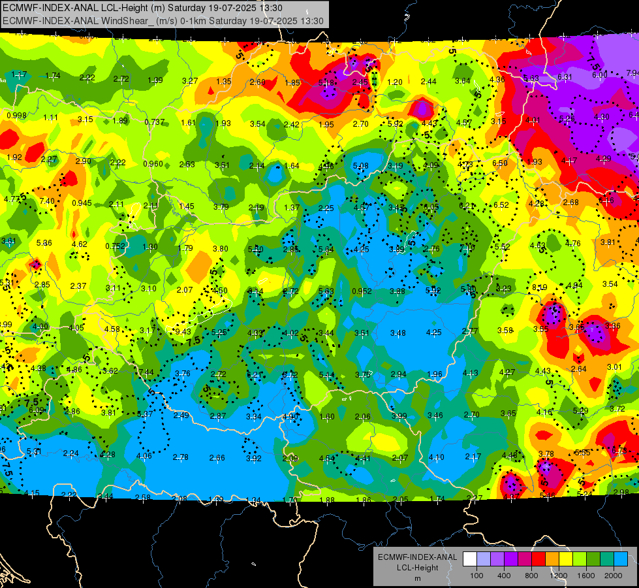Click the magenta legend swatch left of 800
Image resolution: width=639 pixels, height=588 pixels.
(x=525, y=559)
